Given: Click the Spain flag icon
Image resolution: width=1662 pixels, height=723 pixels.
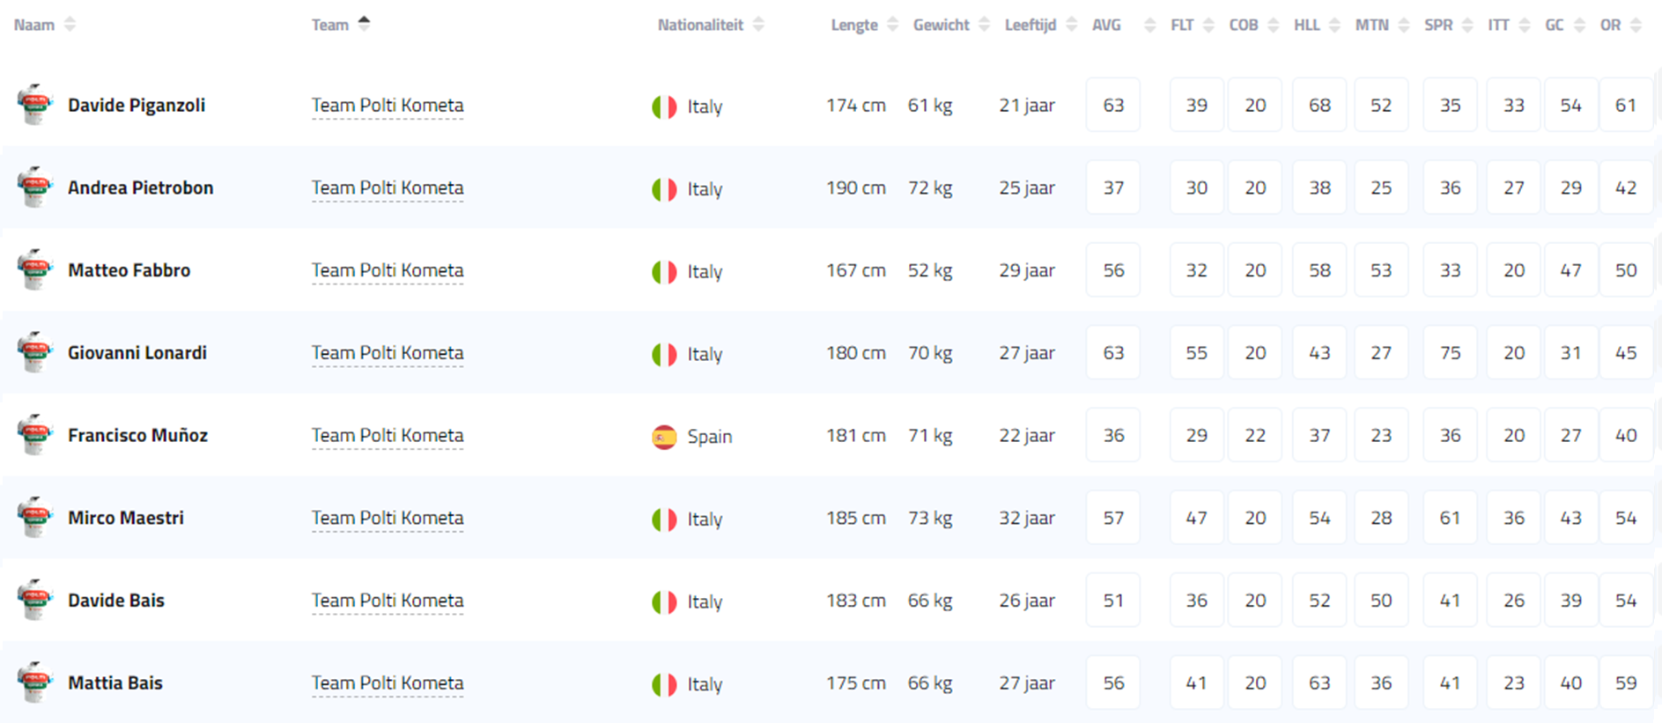Looking at the screenshot, I should [x=664, y=437].
